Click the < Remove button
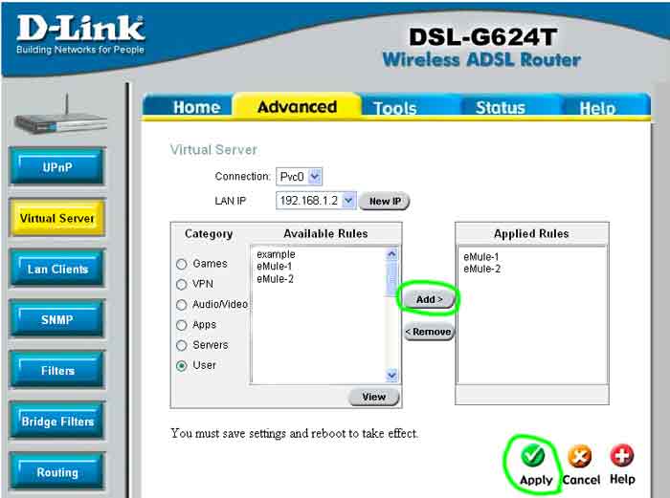This screenshot has height=498, width=670. coord(429,332)
